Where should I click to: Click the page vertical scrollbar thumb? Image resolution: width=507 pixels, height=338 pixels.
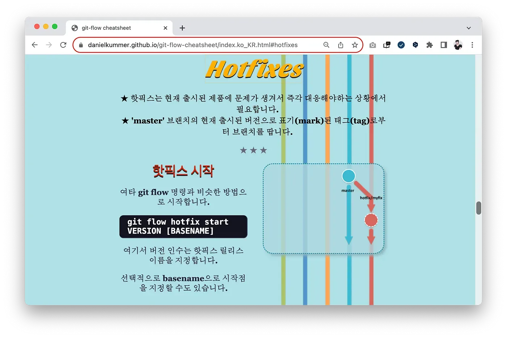479,208
